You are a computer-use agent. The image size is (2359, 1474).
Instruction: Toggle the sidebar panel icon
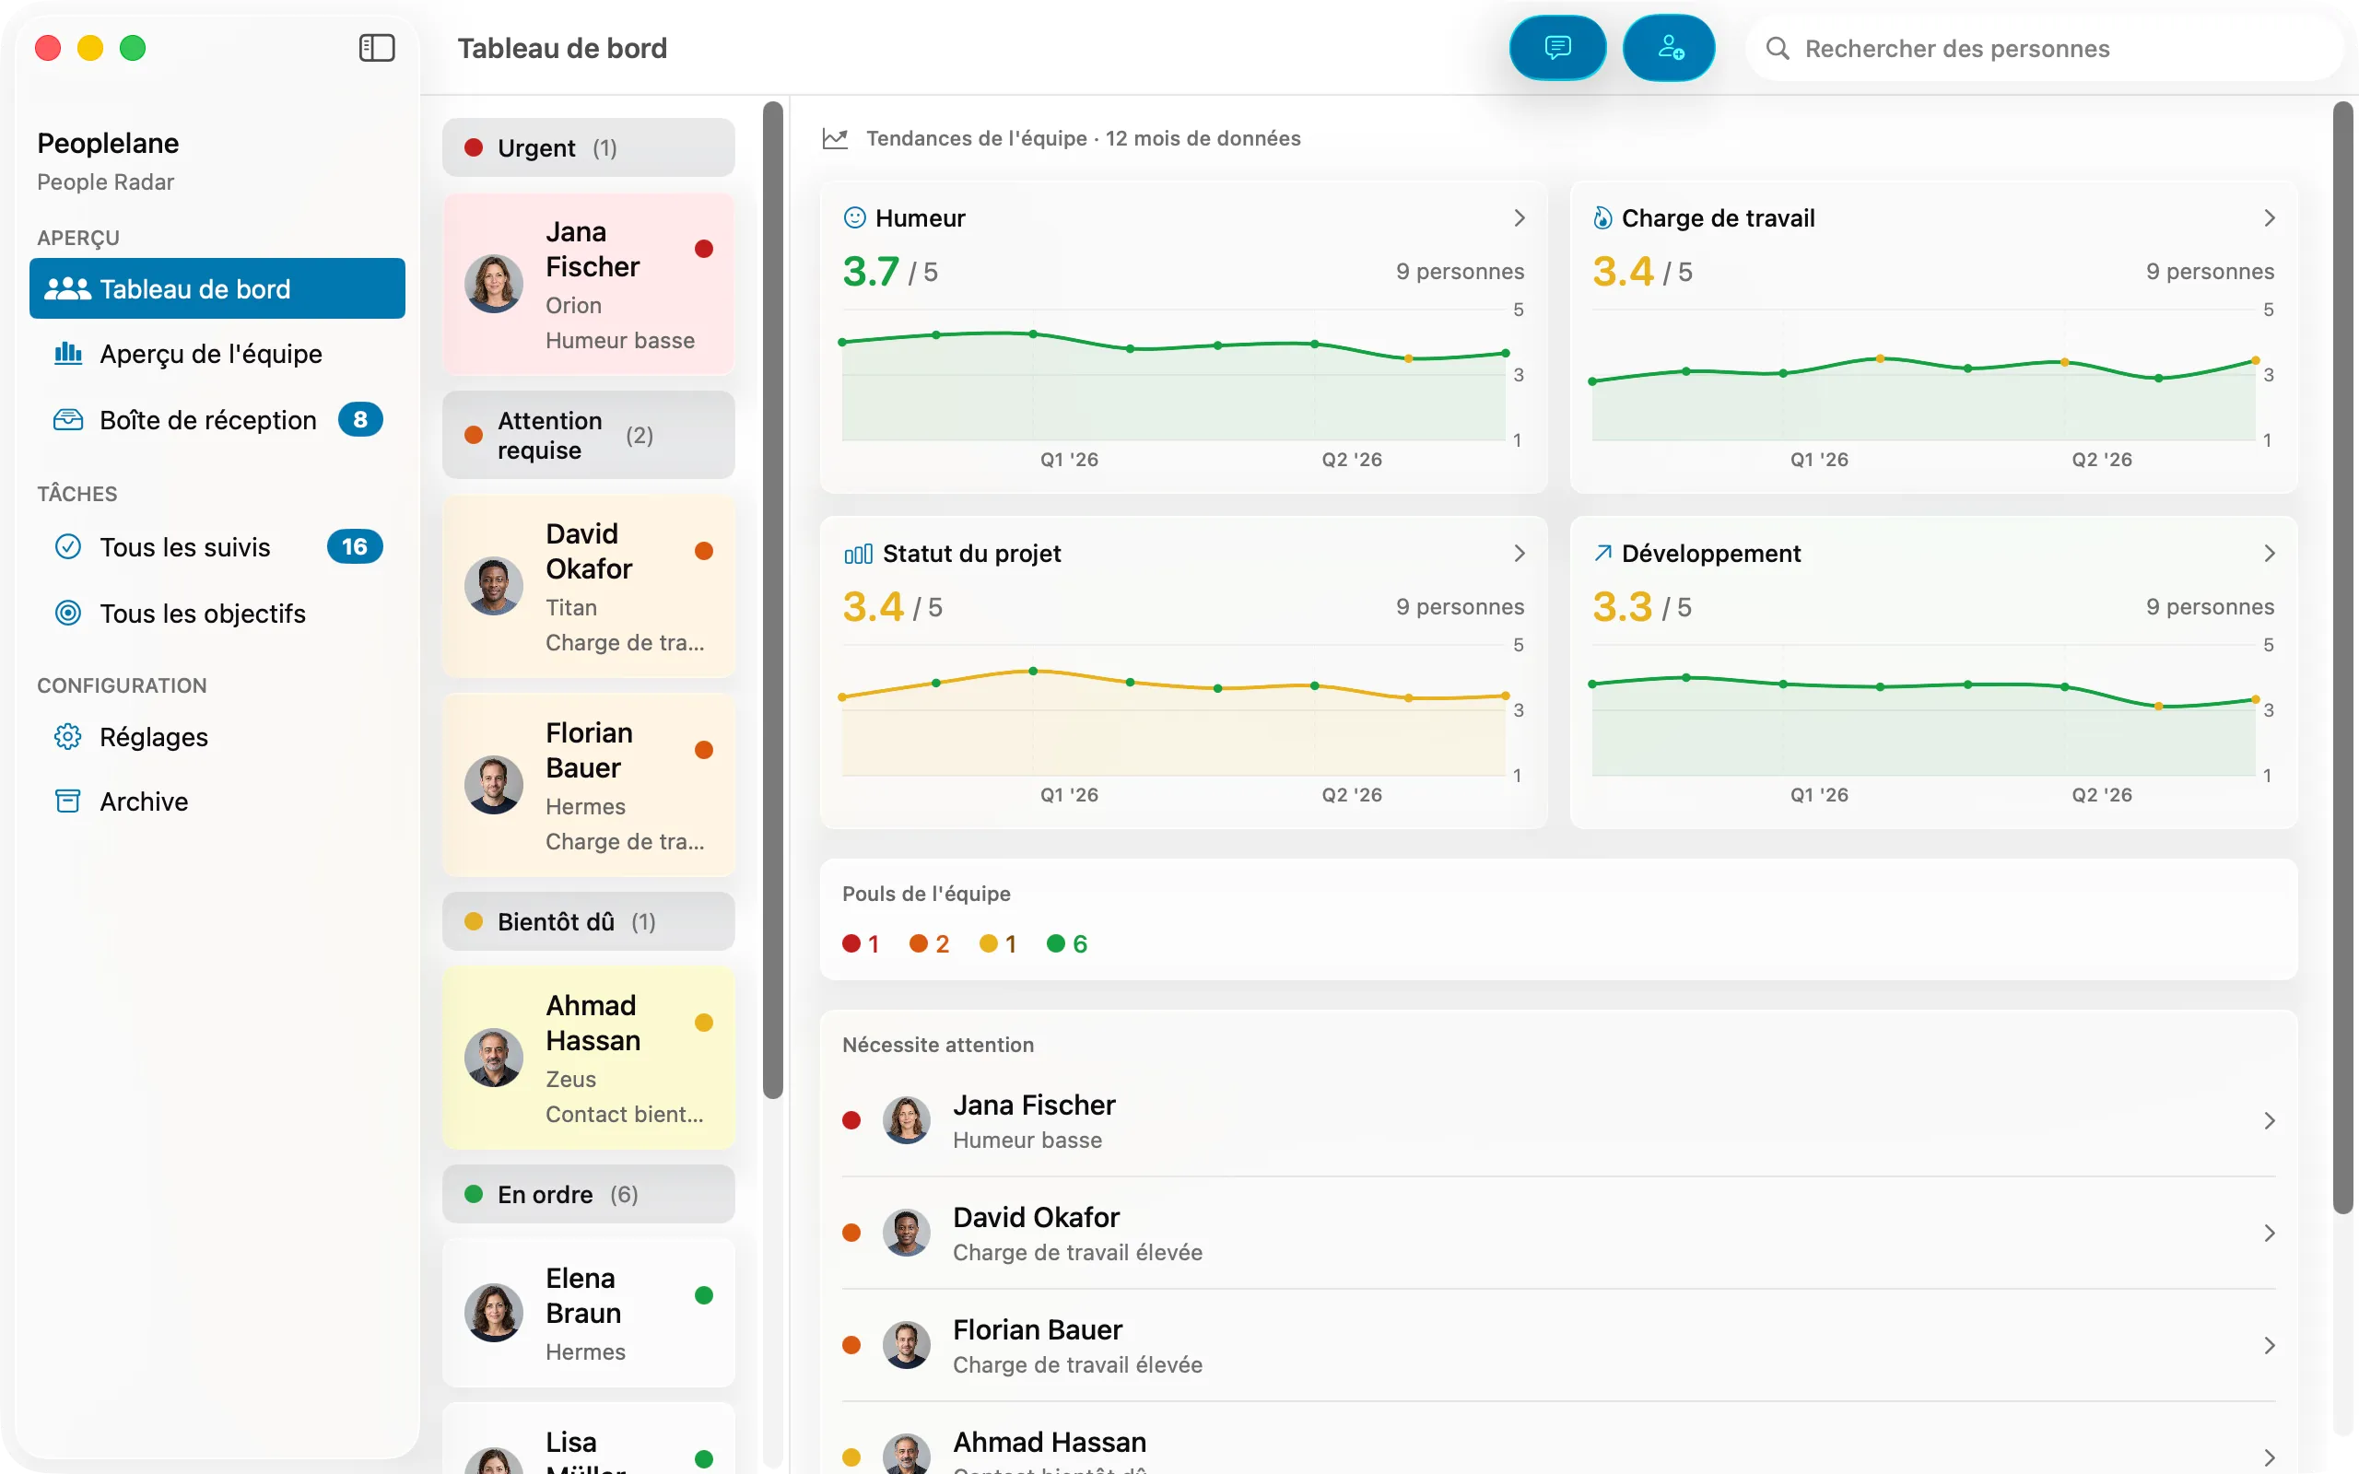point(376,48)
